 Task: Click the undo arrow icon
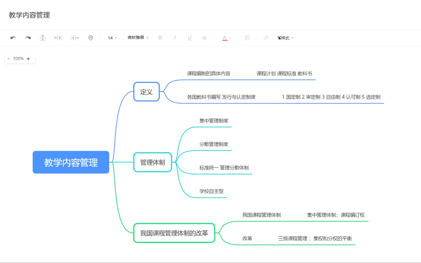click(x=13, y=38)
